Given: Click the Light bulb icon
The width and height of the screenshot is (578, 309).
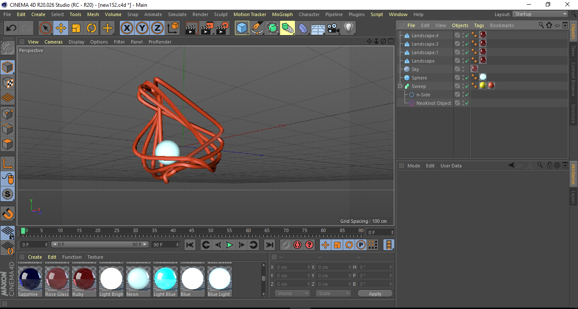Looking at the screenshot, I should pos(348,28).
